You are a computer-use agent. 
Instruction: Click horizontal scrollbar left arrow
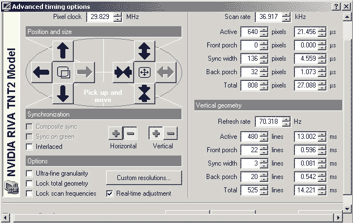pos(6,217)
